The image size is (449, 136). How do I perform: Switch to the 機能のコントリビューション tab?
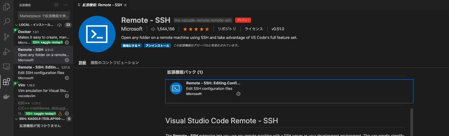[x=114, y=63]
